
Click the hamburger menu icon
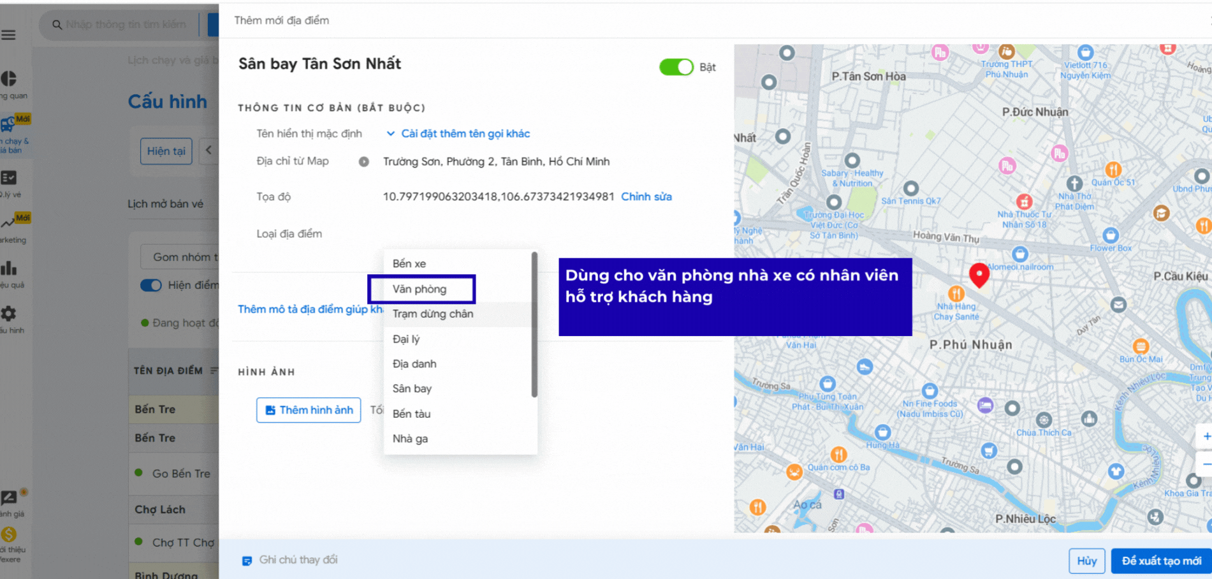coord(8,35)
